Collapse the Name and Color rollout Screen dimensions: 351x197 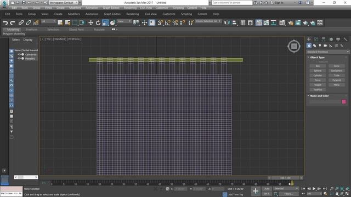pyautogui.click(x=319, y=96)
